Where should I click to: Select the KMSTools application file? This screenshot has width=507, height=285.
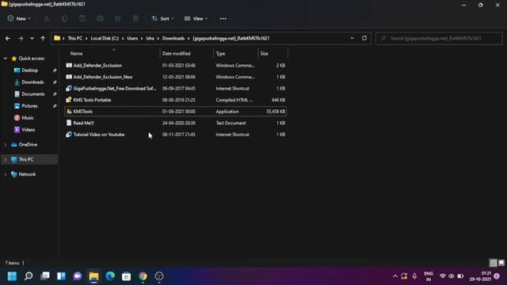tap(176, 112)
